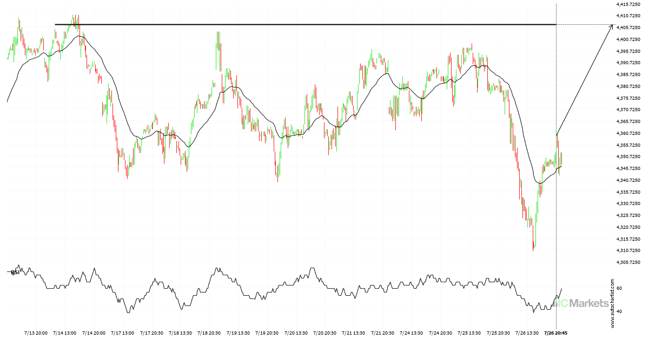Select the 4,310.7250 price axis label
This screenshot has width=649, height=340.
(628, 250)
